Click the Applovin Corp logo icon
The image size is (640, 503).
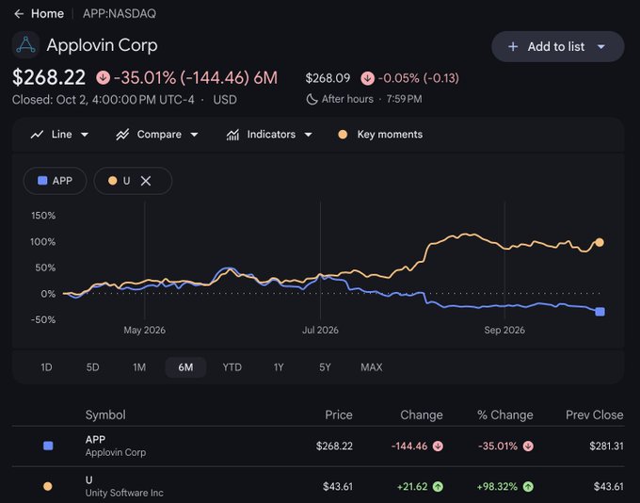[25, 45]
